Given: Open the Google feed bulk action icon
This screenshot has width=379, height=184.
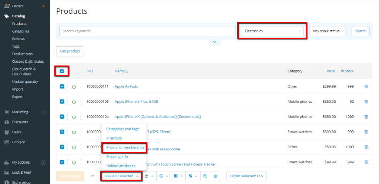Looking at the screenshot, I should click(164, 176).
